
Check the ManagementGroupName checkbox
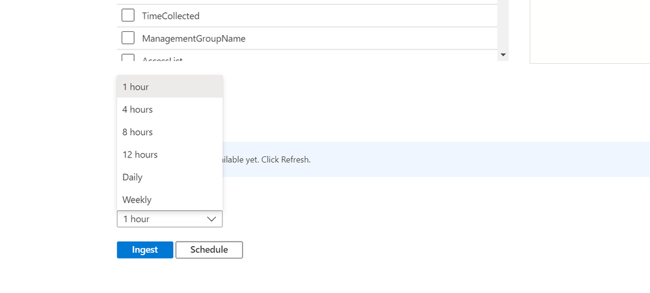[x=128, y=38]
